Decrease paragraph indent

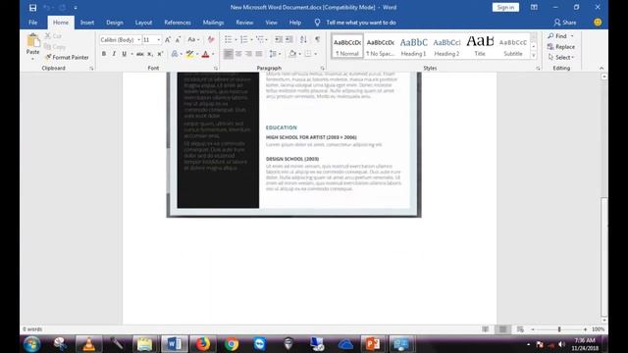pos(279,39)
